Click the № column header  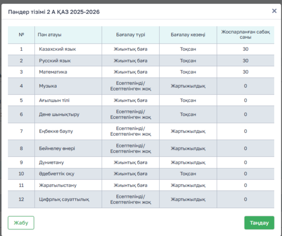tap(21, 35)
